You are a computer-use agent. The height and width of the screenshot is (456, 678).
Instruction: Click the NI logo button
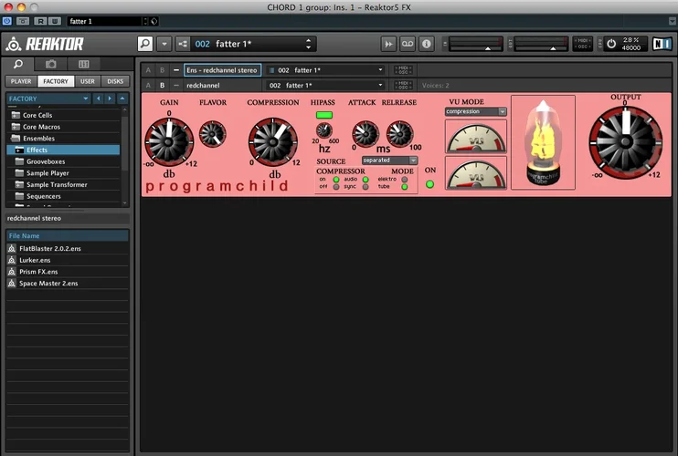pyautogui.click(x=660, y=44)
